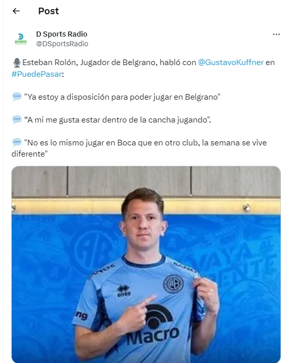The width and height of the screenshot is (281, 363).
Task: Open the @GustavoKuffner mention link
Action: click(231, 63)
